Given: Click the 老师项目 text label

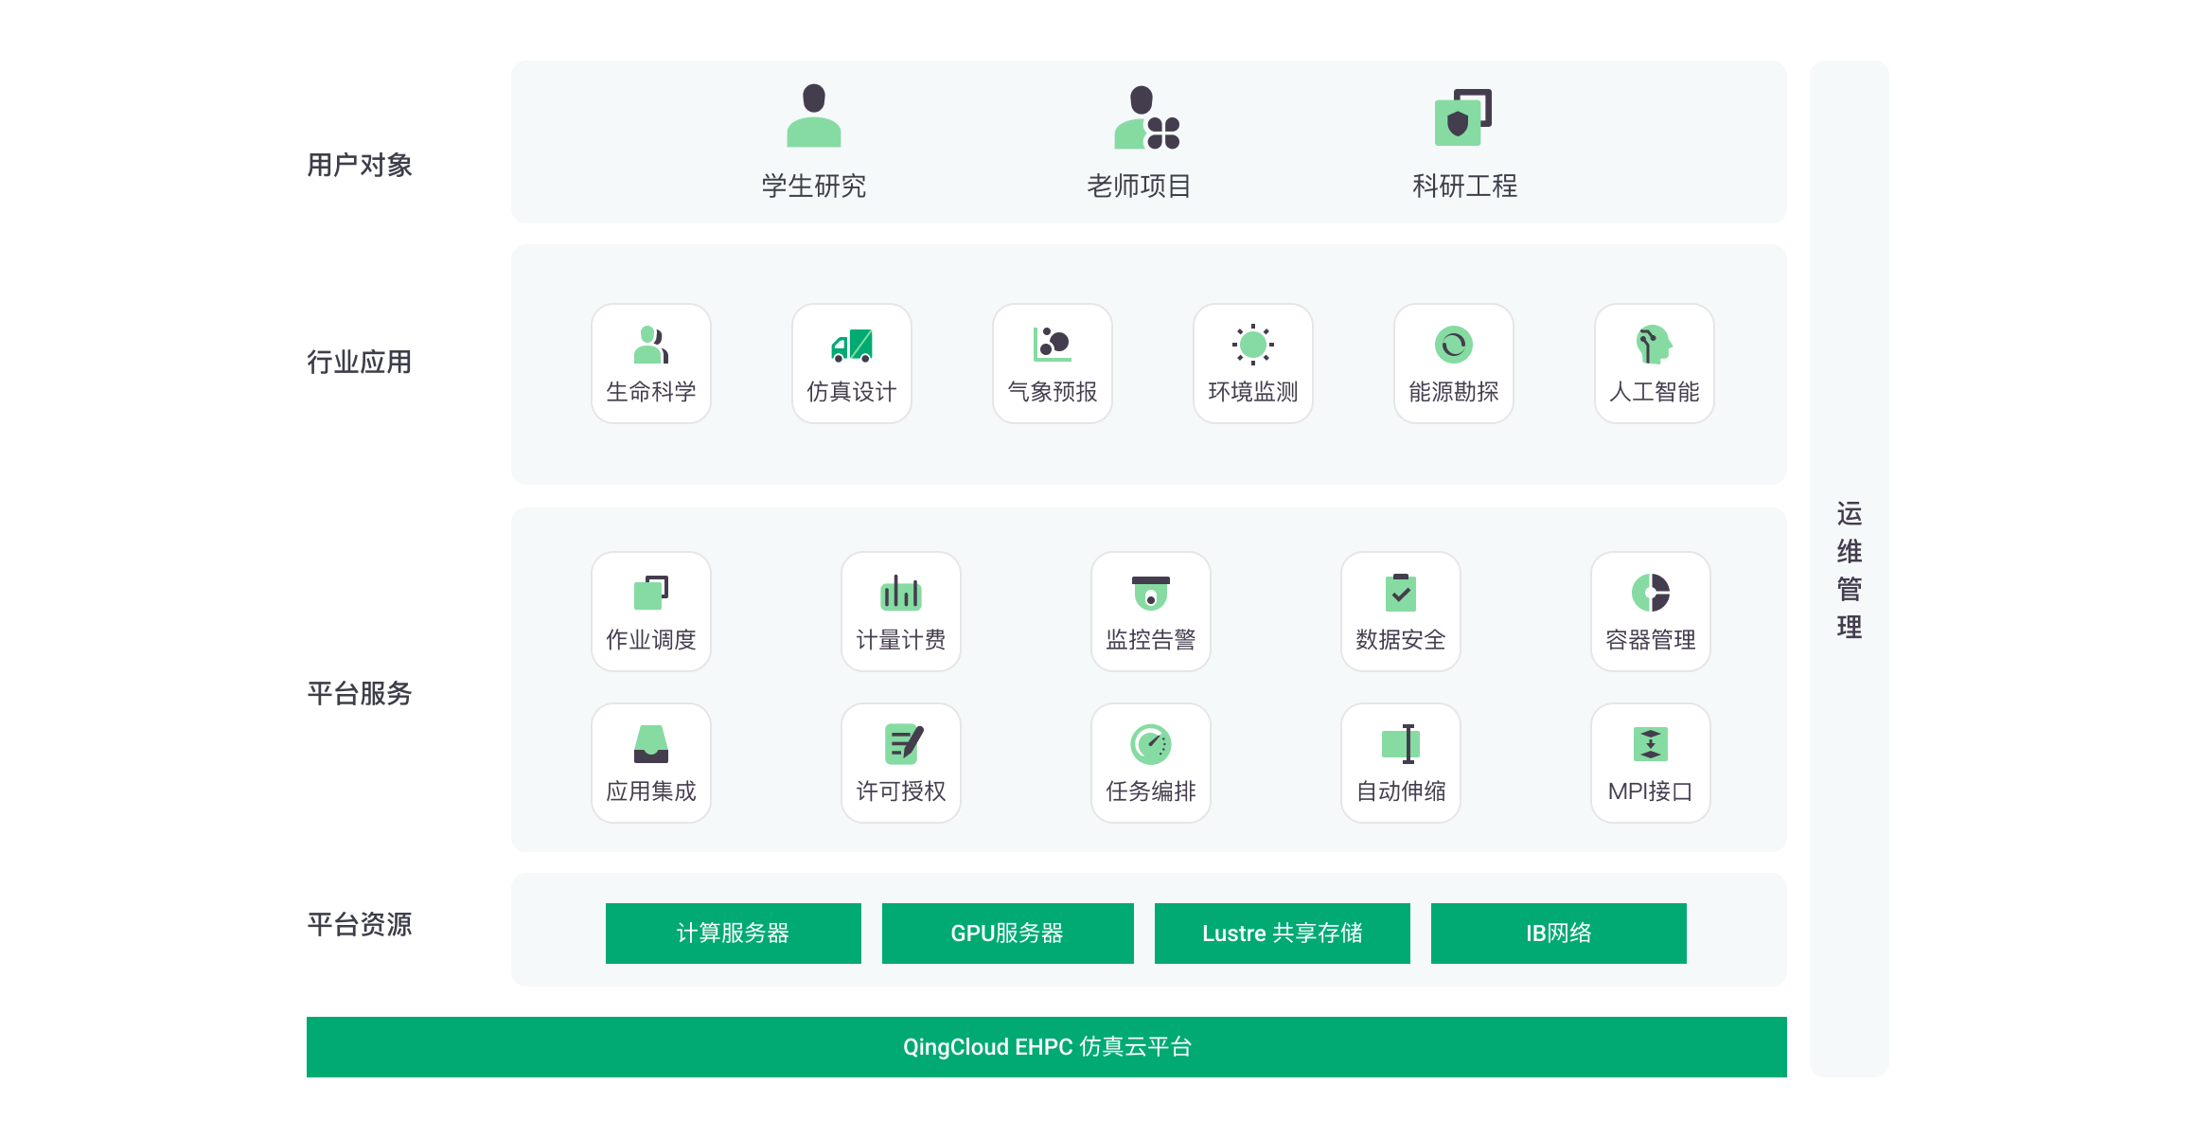Looking at the screenshot, I should tap(1140, 186).
